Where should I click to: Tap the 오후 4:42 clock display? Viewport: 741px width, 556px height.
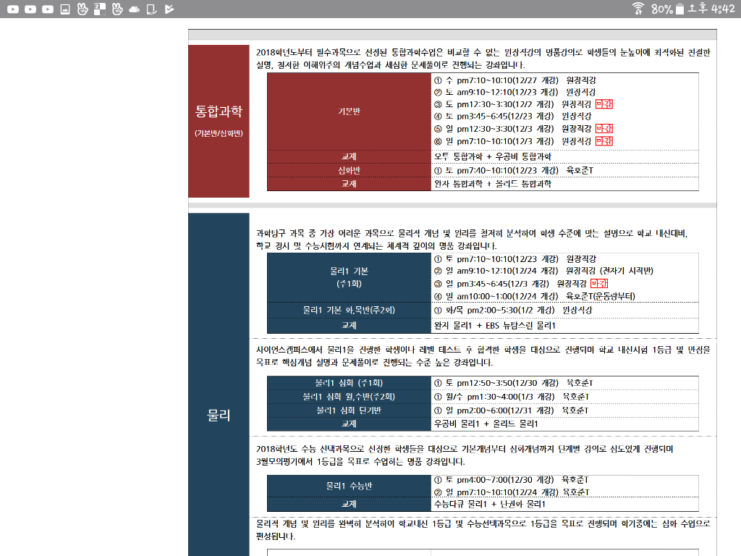[713, 9]
